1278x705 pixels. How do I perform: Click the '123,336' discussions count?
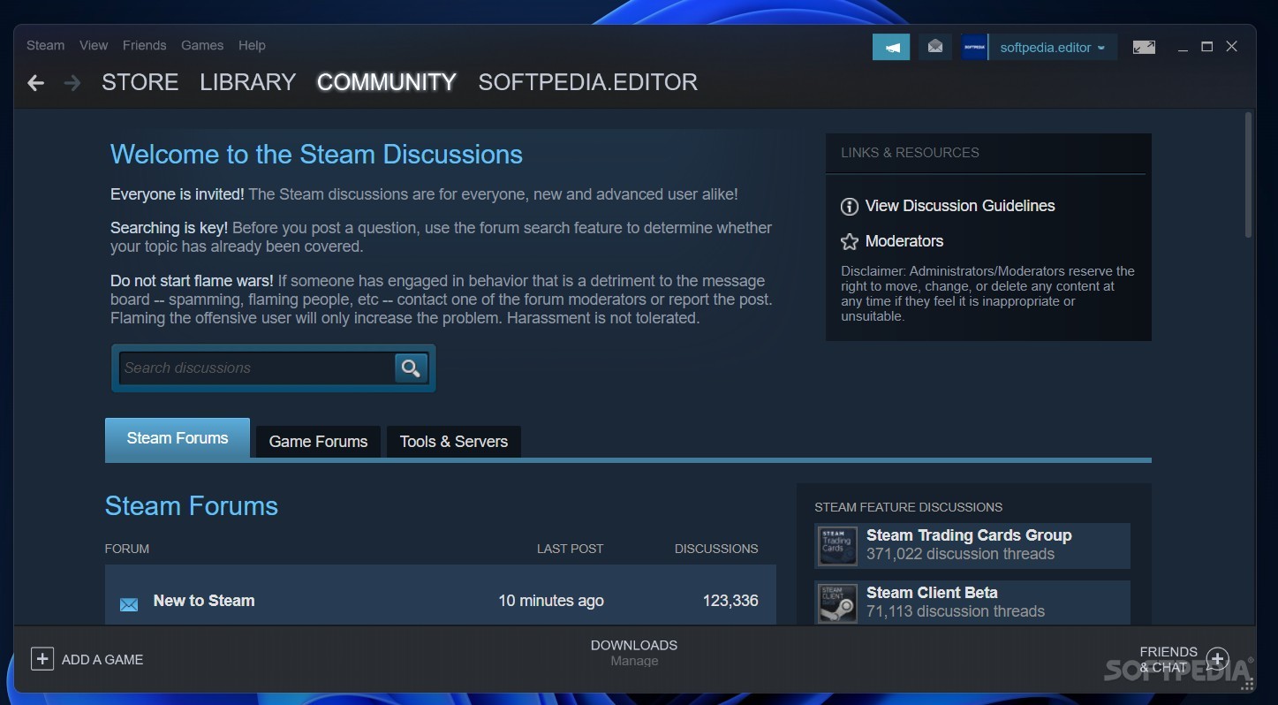click(x=730, y=601)
